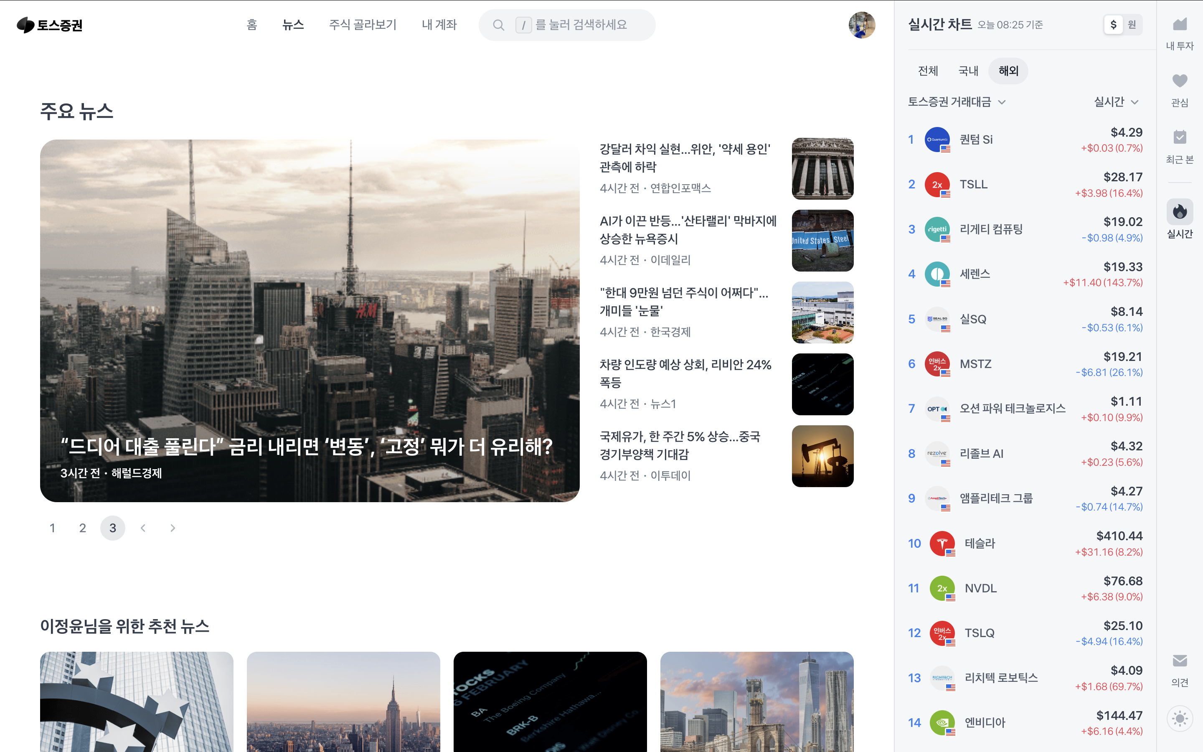Toggle the brightness theme icon

1180,719
